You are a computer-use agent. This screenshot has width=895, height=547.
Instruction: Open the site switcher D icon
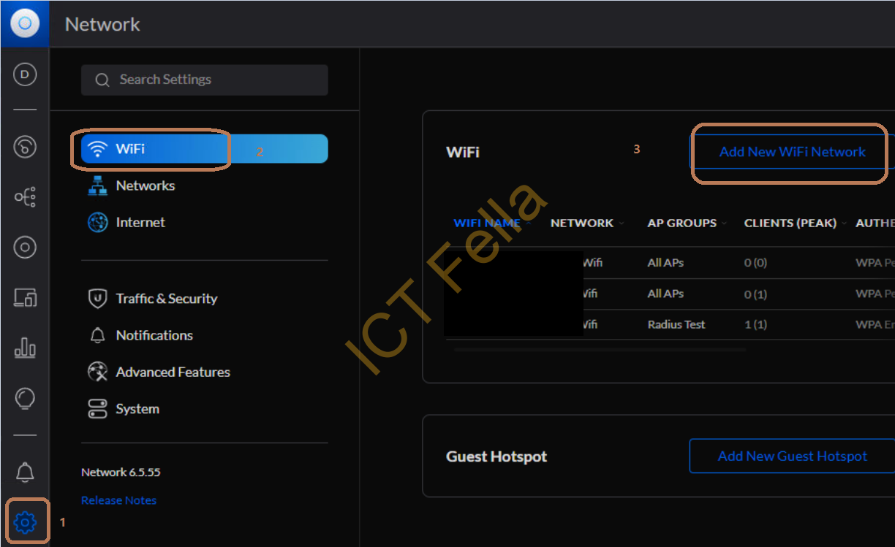(x=25, y=74)
